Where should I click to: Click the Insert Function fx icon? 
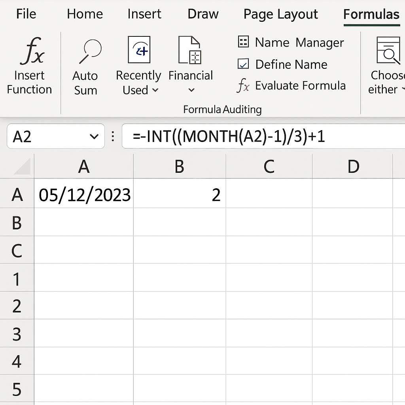click(x=32, y=51)
